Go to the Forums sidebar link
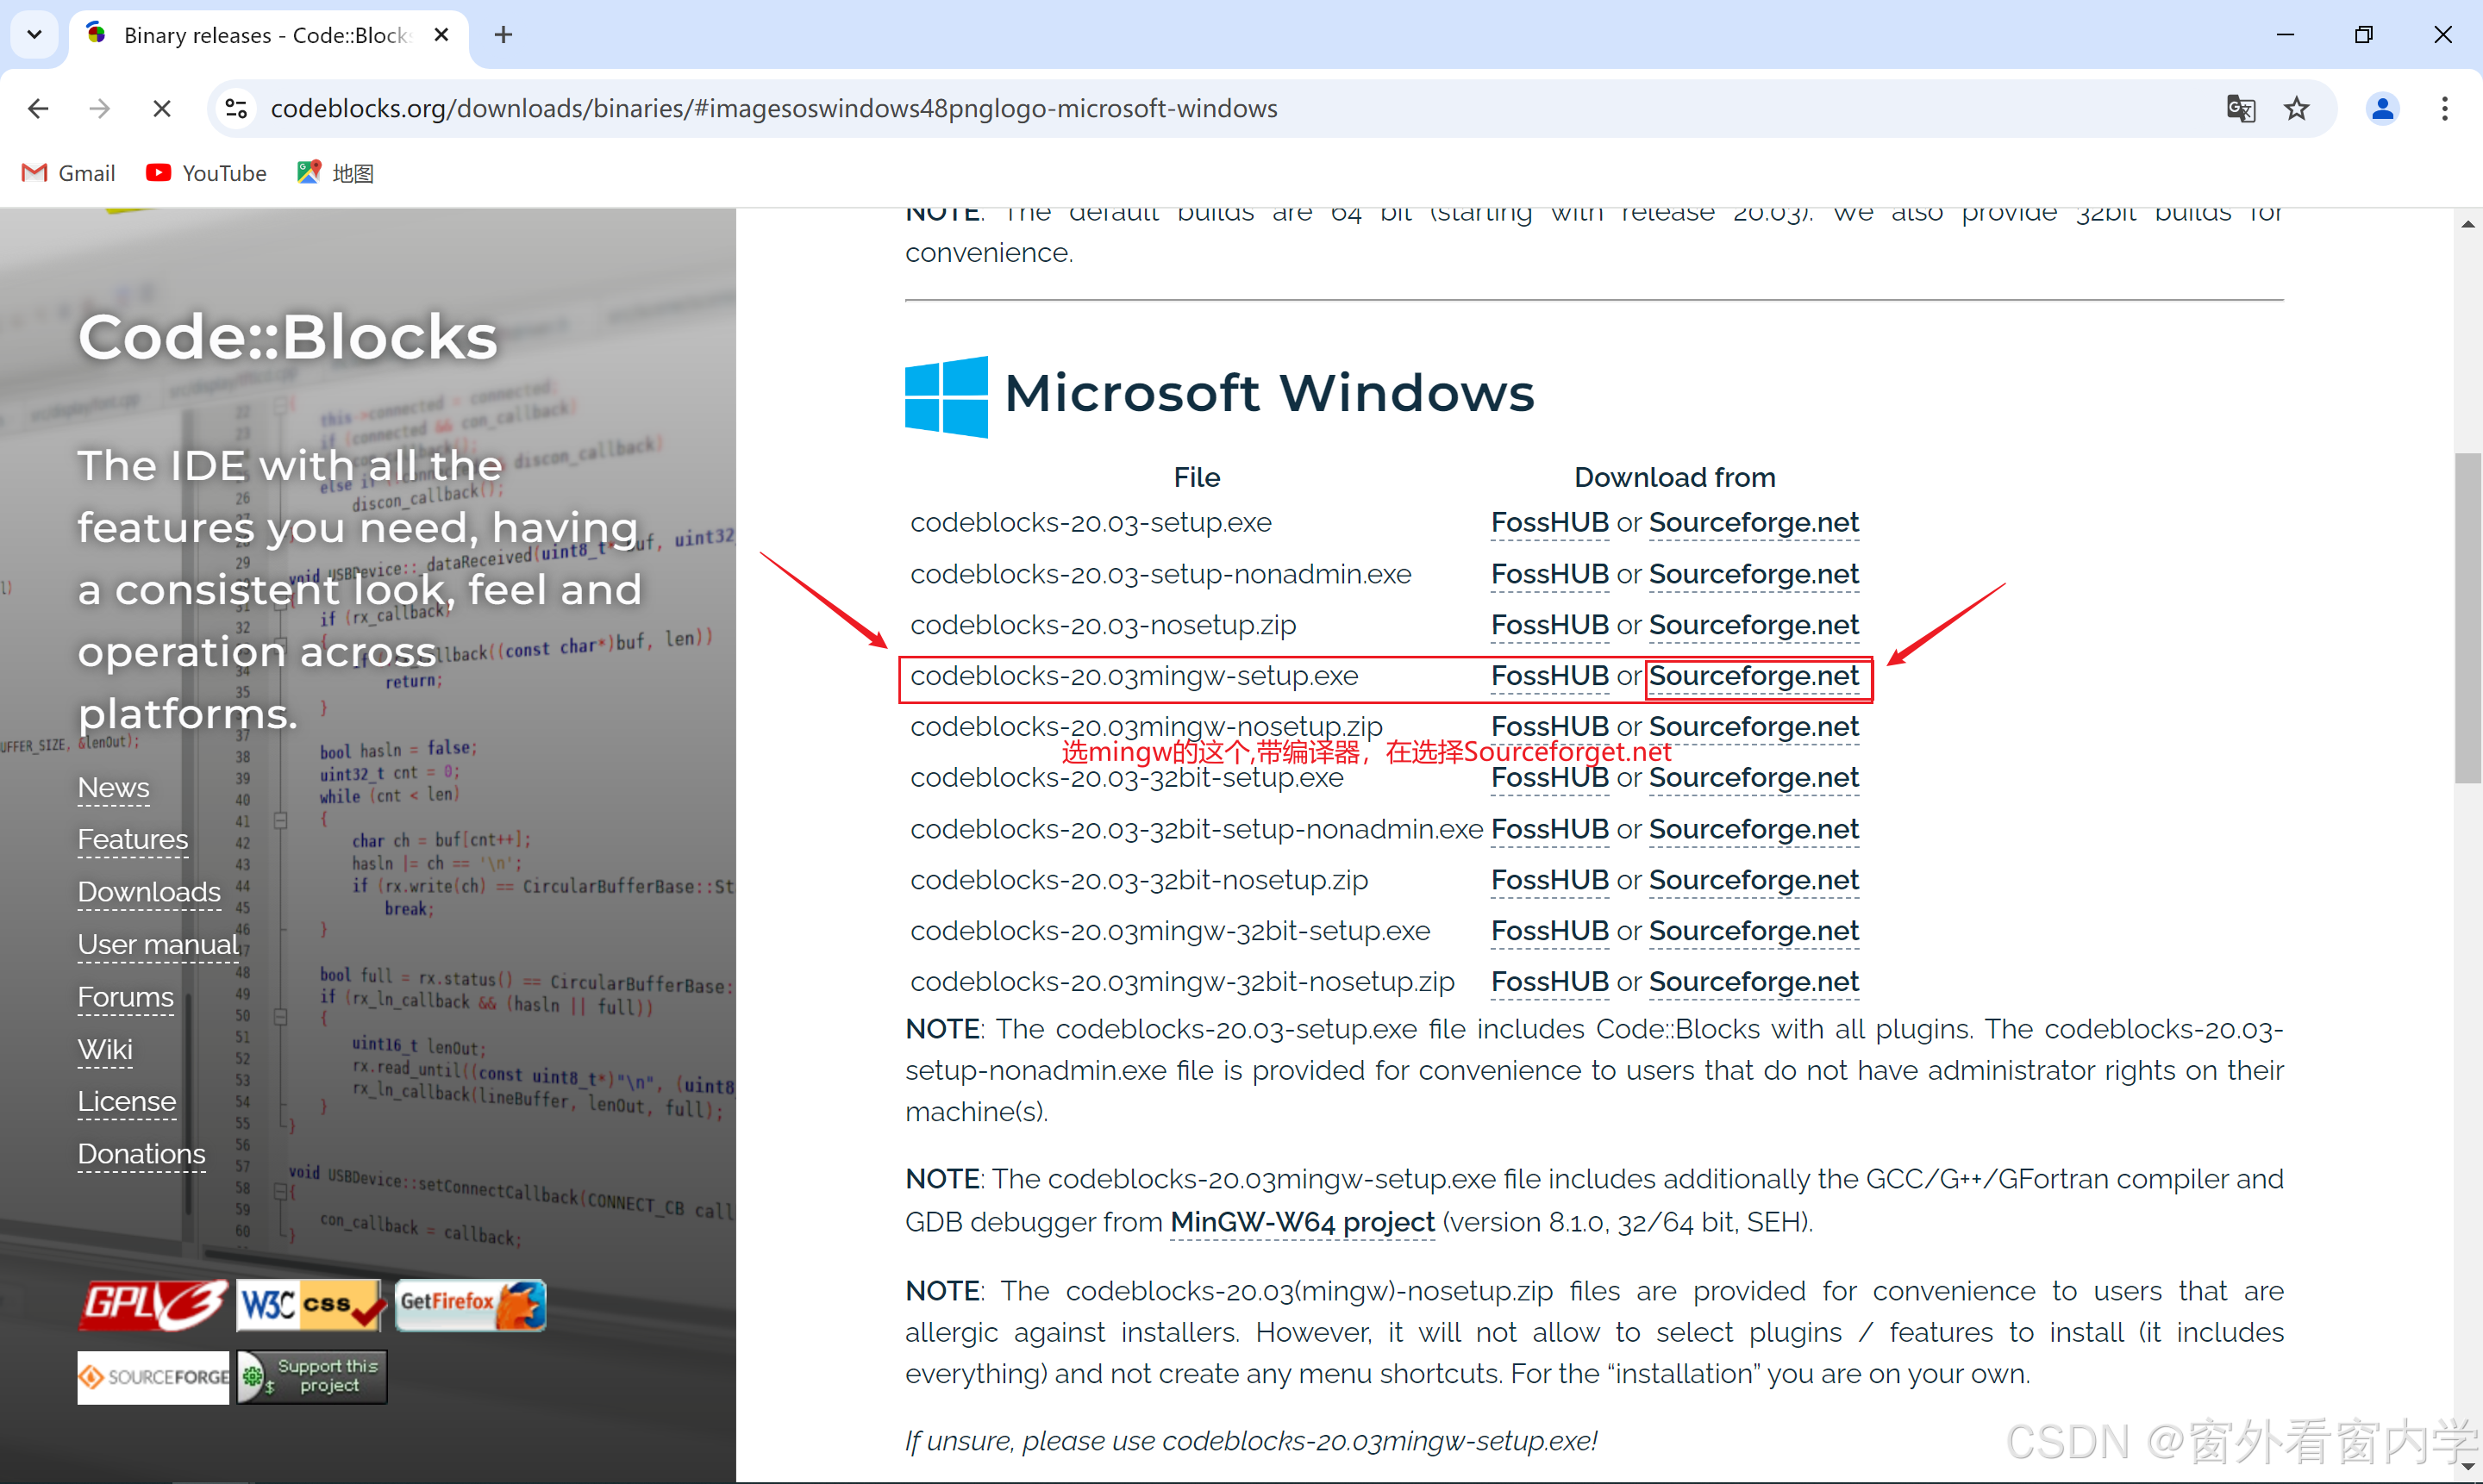 coord(126,997)
